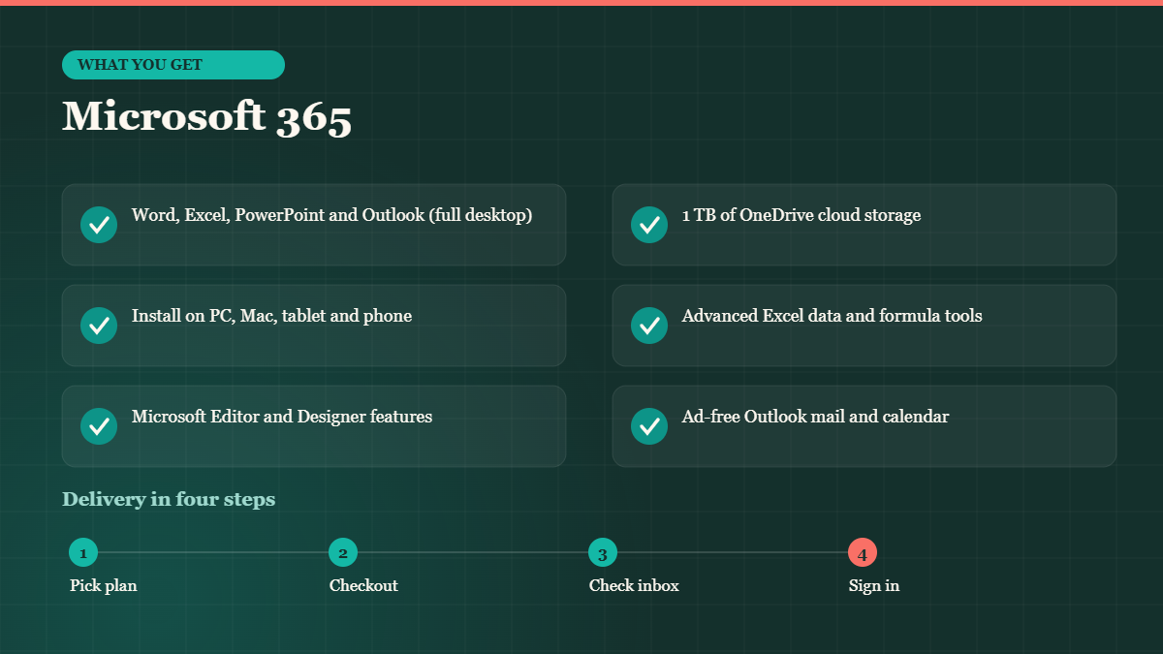1163x654 pixels.
Task: Click the checkmark beside Install on PC, Mac
Action: pos(99,326)
